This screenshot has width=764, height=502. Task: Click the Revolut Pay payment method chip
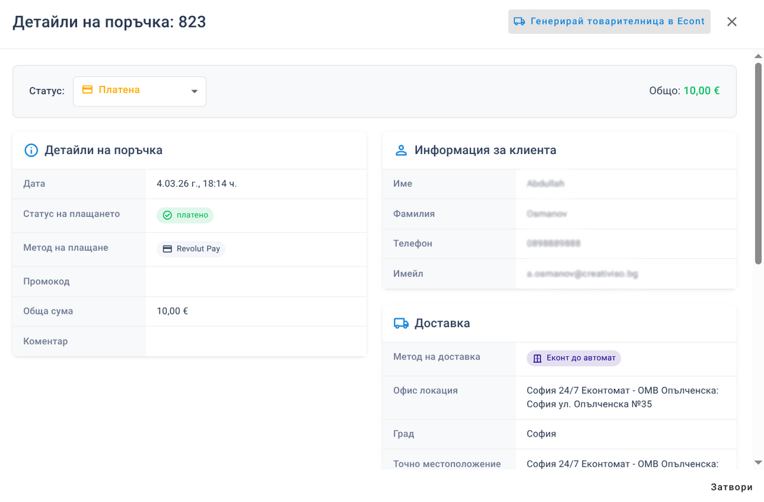tap(191, 249)
